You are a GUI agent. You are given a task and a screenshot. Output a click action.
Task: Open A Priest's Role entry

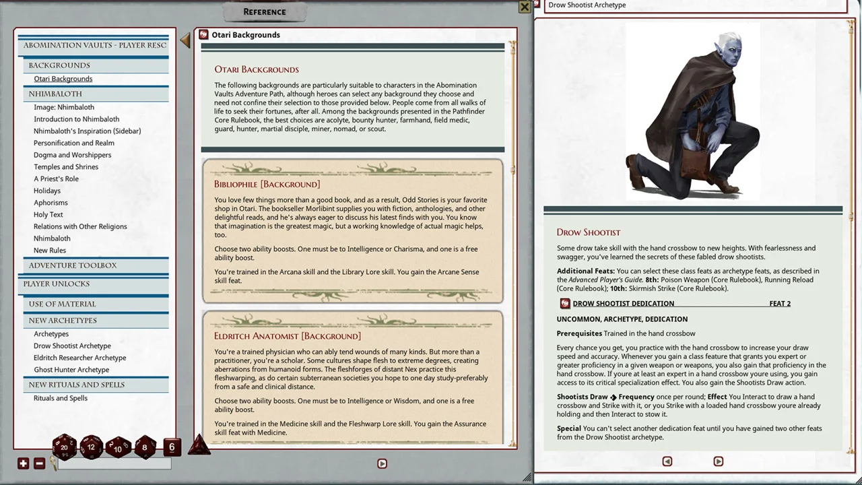57,179
